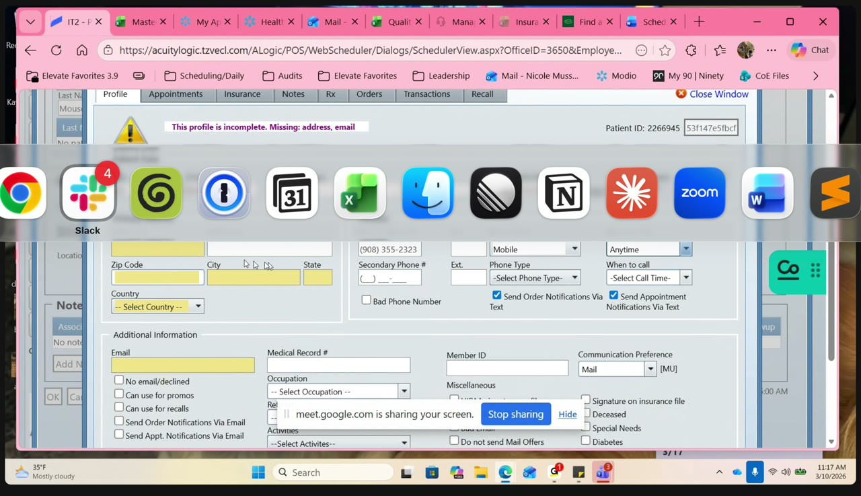This screenshot has height=496, width=861.
Task: Check Do not send Mail Offers
Action: click(x=454, y=441)
